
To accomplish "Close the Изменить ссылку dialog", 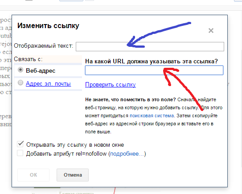I will point(211,31).
